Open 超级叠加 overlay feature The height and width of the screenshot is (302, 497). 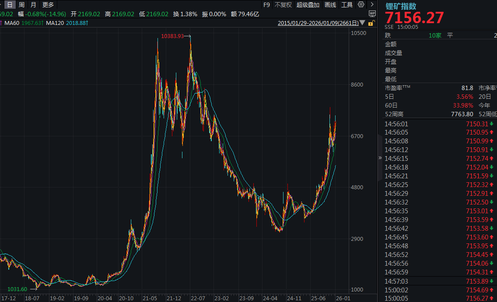(x=308, y=5)
